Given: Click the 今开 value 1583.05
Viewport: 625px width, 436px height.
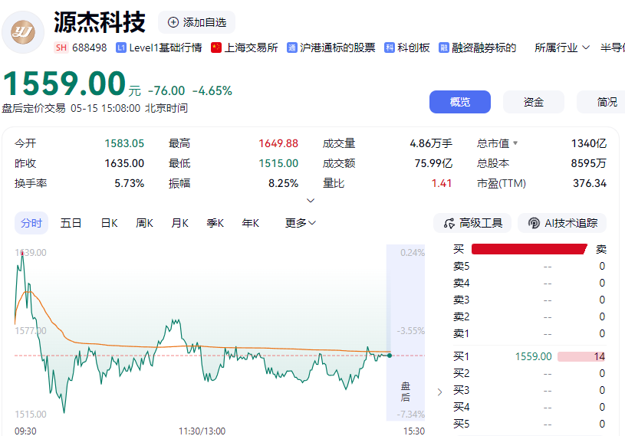Looking at the screenshot, I should pyautogui.click(x=124, y=143).
